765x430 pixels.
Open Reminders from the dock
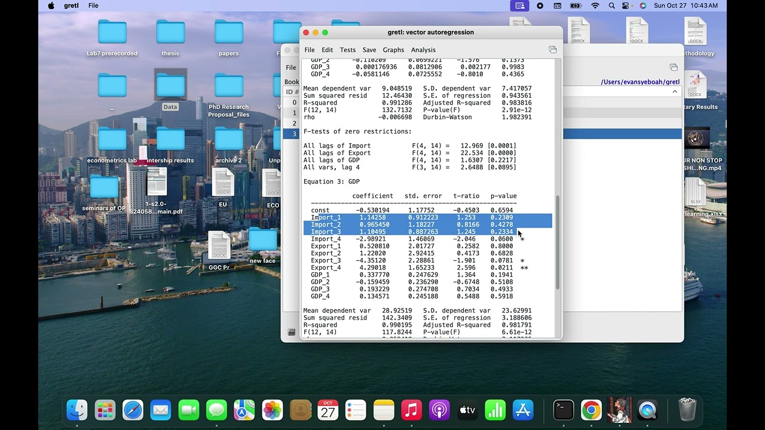tap(356, 410)
